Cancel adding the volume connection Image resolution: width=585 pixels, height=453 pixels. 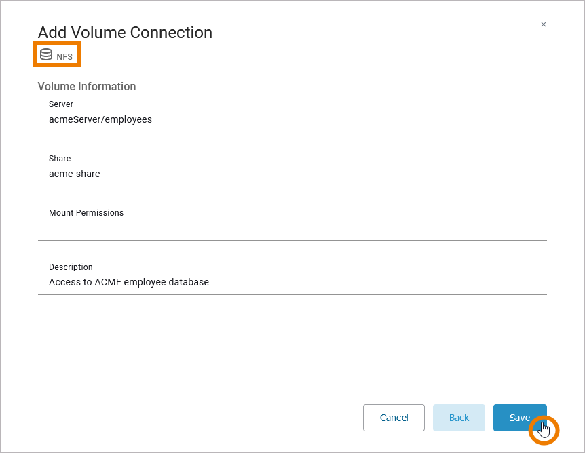[x=394, y=418]
